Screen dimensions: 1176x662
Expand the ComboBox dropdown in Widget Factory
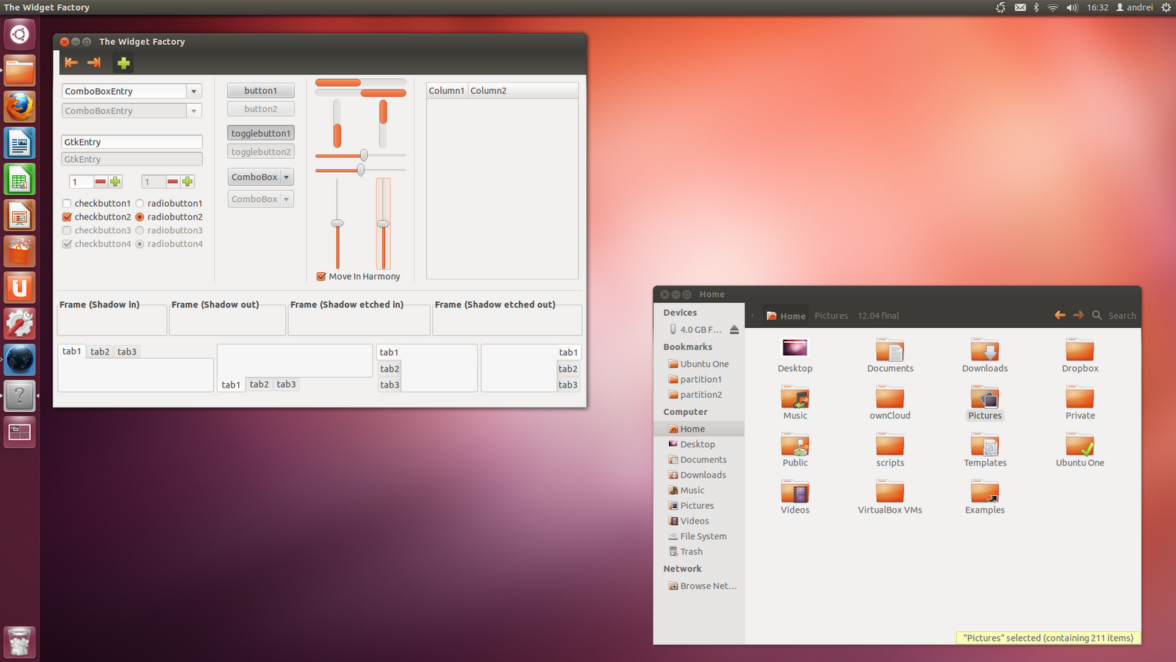(287, 177)
